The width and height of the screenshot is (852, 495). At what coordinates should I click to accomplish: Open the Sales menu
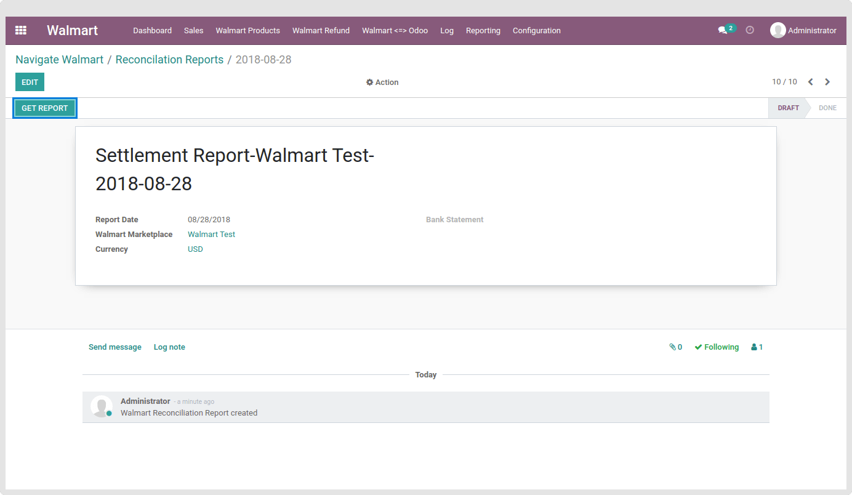[194, 31]
